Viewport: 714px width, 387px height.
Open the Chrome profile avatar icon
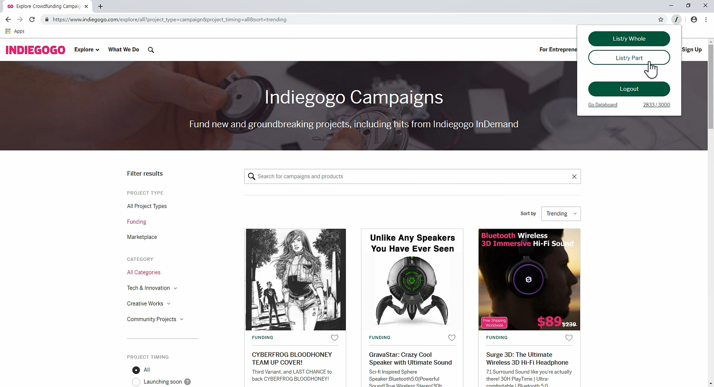[694, 19]
